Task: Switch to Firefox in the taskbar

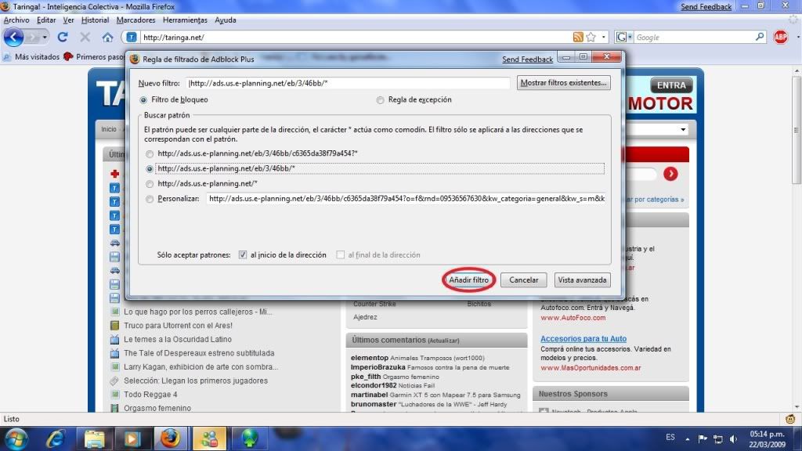Action: coord(170,438)
